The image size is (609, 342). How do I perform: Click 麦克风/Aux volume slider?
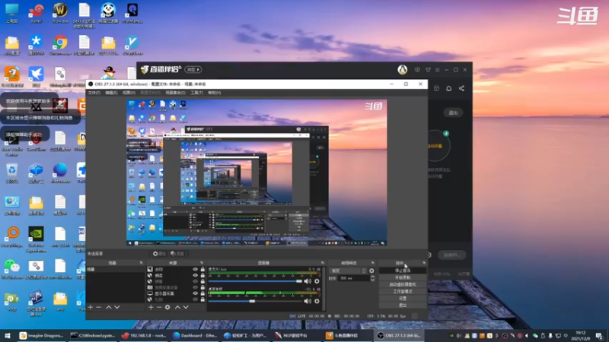pos(255,281)
